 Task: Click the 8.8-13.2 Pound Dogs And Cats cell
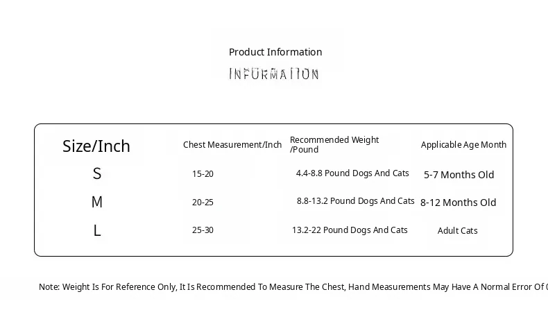pos(355,201)
